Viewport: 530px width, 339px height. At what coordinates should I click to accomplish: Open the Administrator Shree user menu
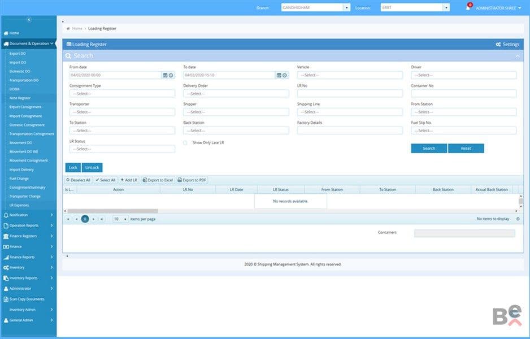498,8
